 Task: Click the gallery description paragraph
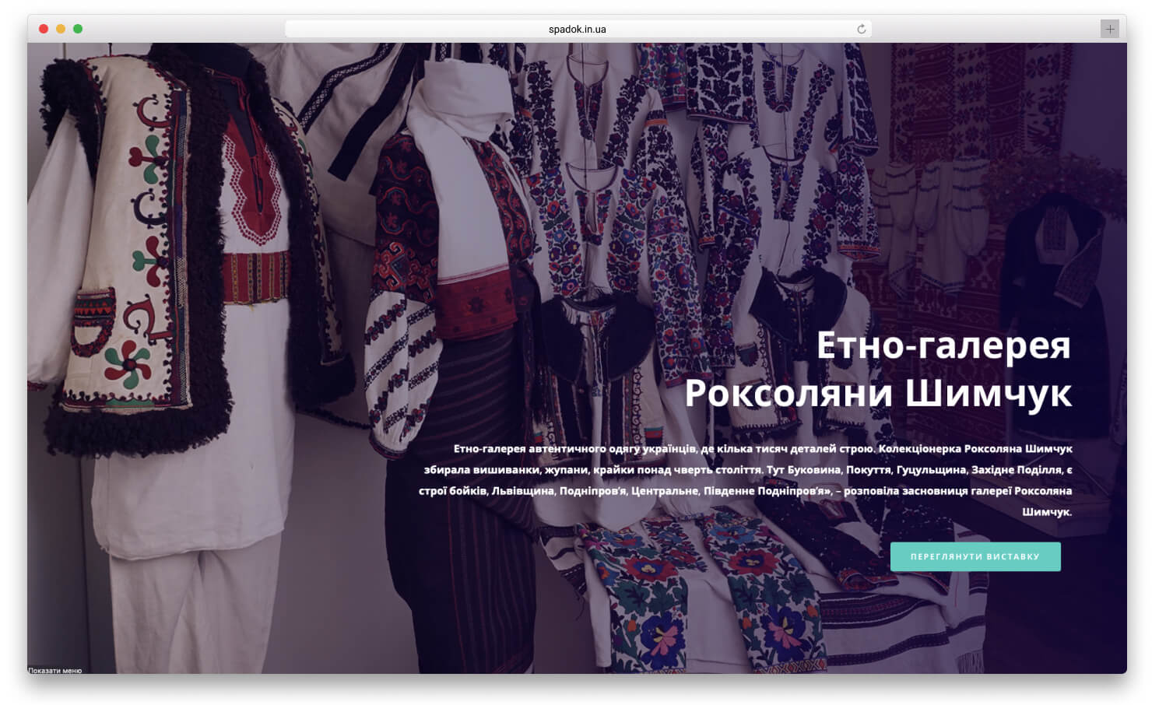[746, 480]
